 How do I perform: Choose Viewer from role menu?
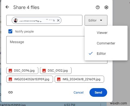click(x=106, y=33)
